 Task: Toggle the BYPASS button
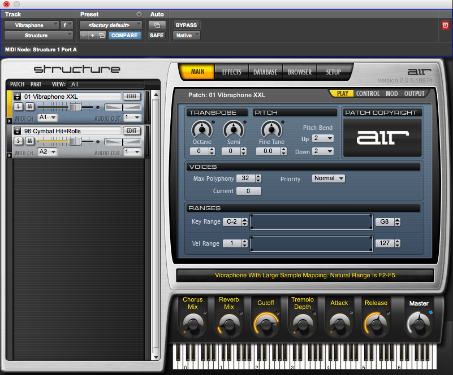[186, 25]
